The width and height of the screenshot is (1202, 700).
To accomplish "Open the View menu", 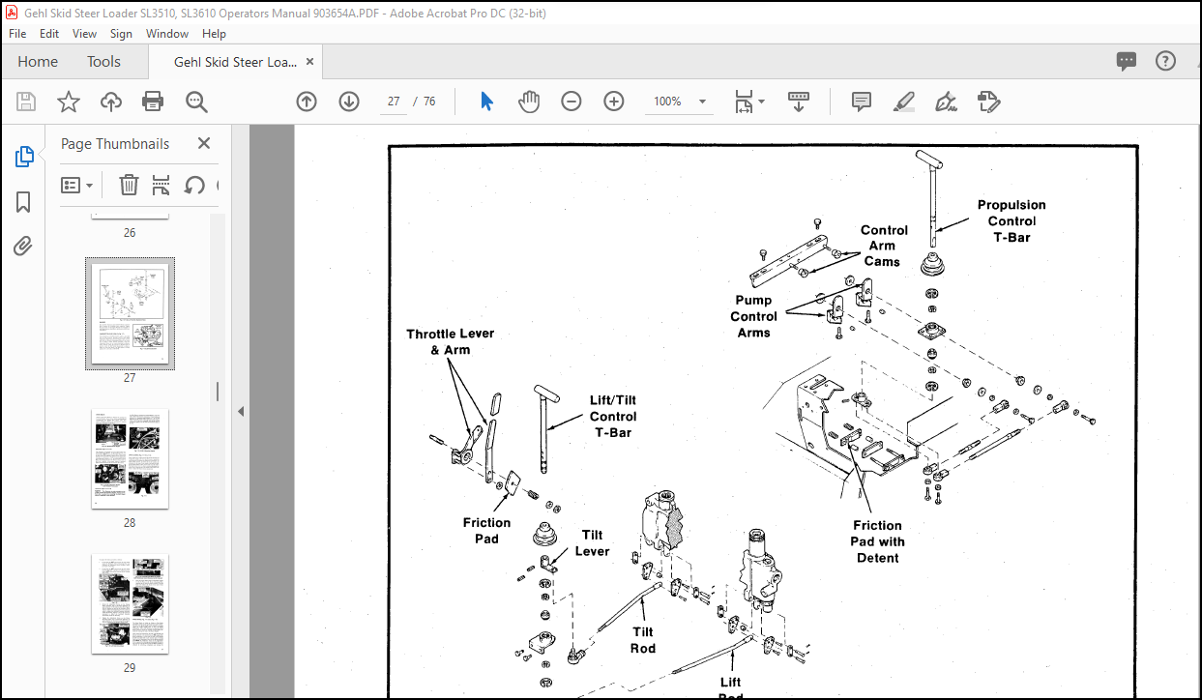I will [85, 33].
